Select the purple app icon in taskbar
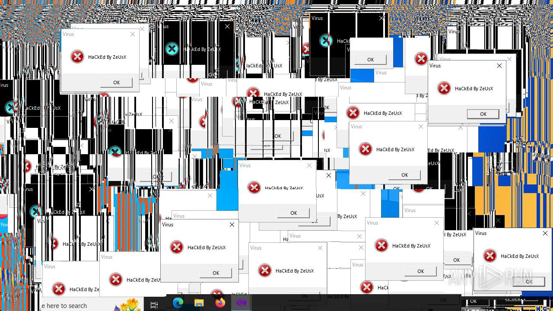The image size is (553, 311). [241, 304]
